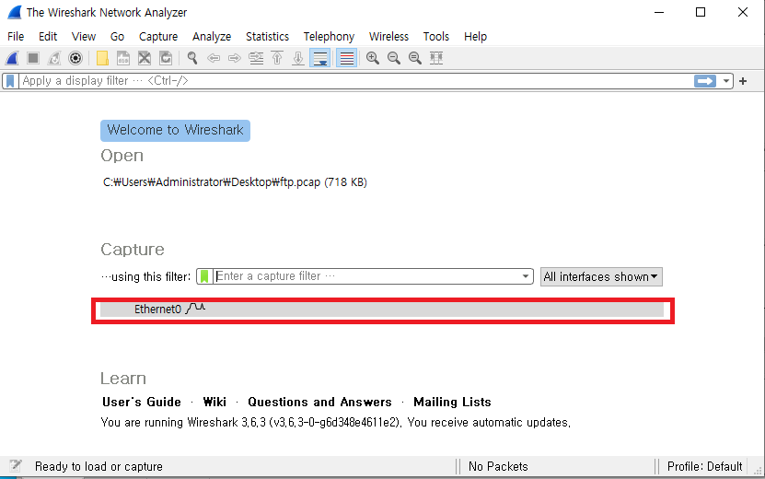
Task: Add display filter button plus icon
Action: pos(743,81)
